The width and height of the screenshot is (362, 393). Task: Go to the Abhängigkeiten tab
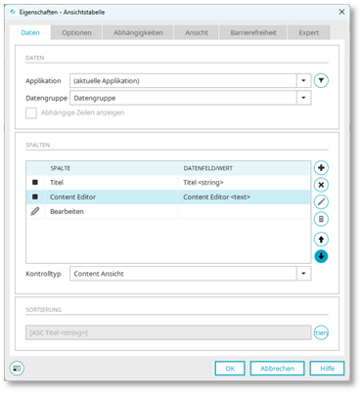(x=138, y=32)
